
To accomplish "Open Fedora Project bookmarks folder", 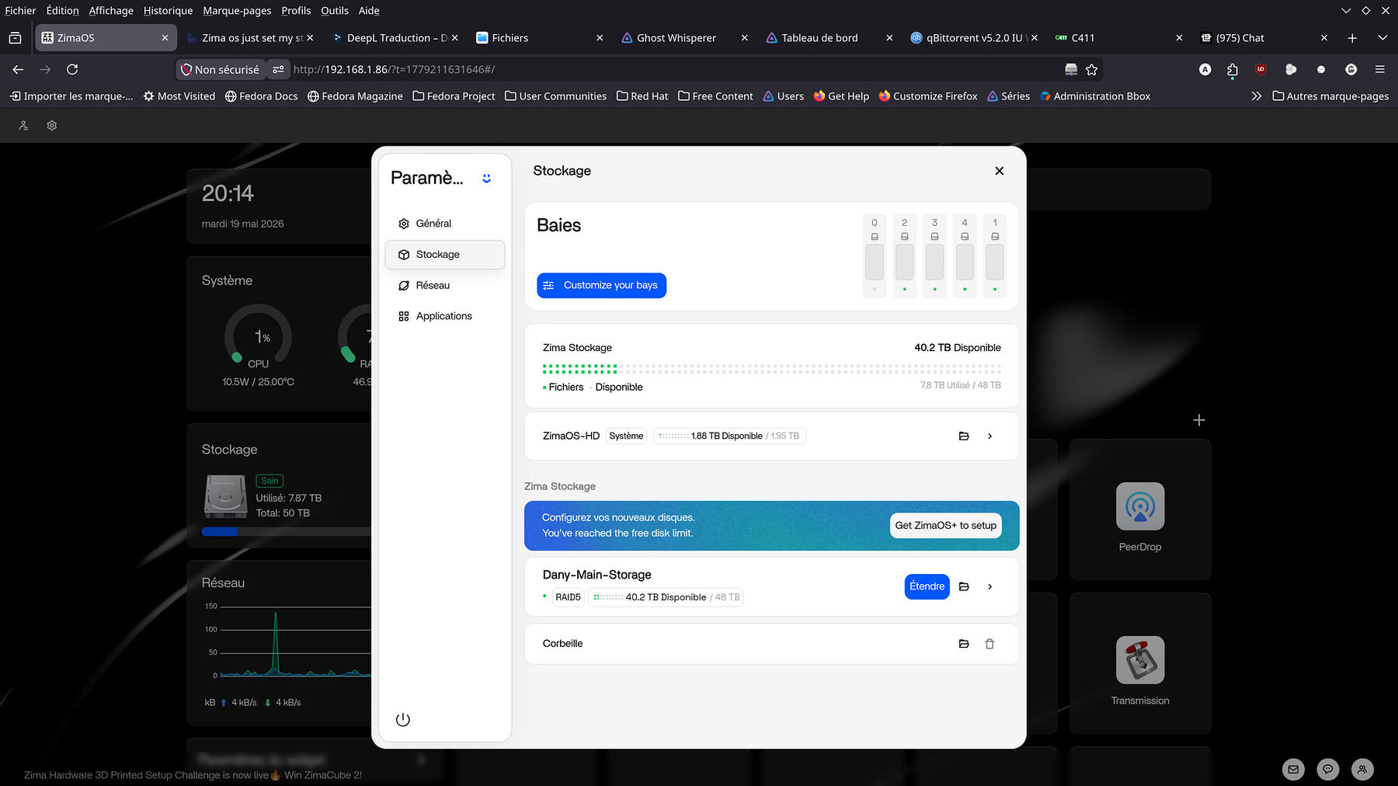I will coord(454,96).
